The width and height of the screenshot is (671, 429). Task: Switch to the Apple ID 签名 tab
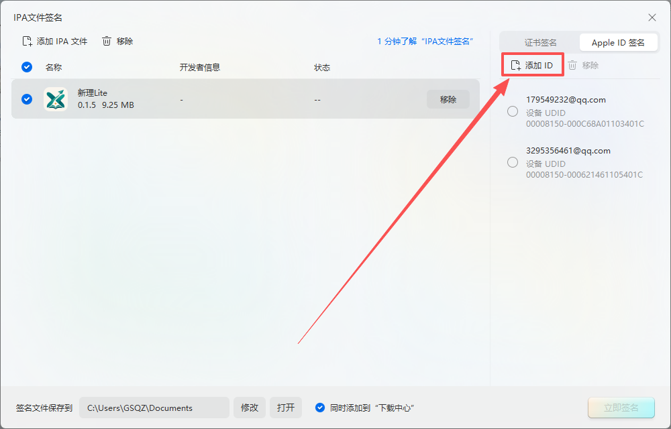(619, 42)
